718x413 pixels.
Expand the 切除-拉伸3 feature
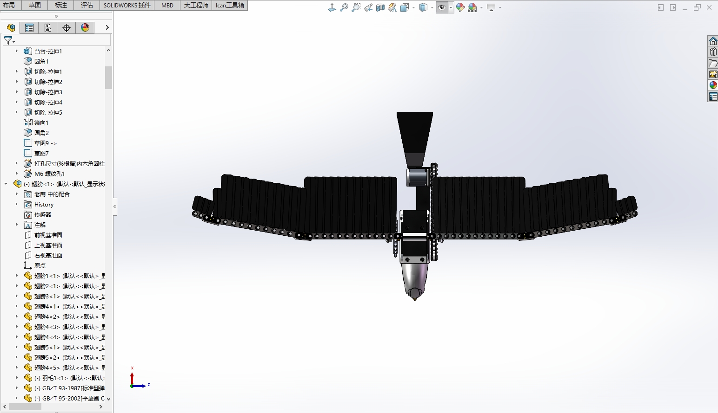click(x=17, y=92)
